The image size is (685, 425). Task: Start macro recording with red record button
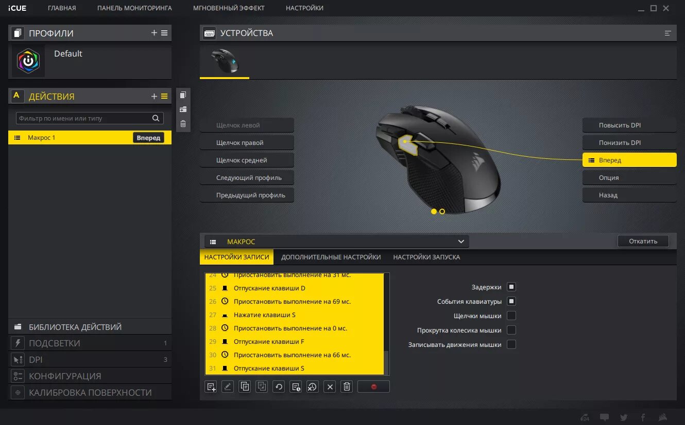coord(373,387)
